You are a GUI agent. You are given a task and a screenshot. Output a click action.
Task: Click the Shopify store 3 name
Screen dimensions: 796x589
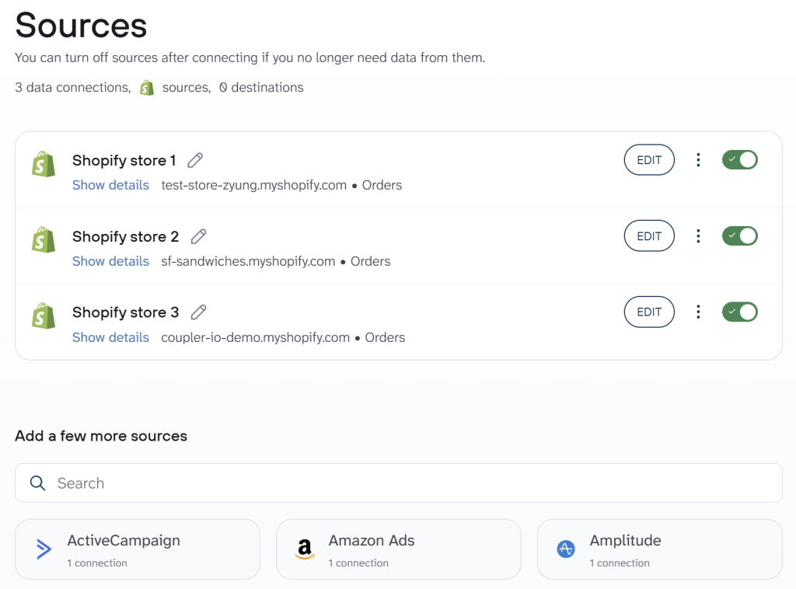coord(125,312)
